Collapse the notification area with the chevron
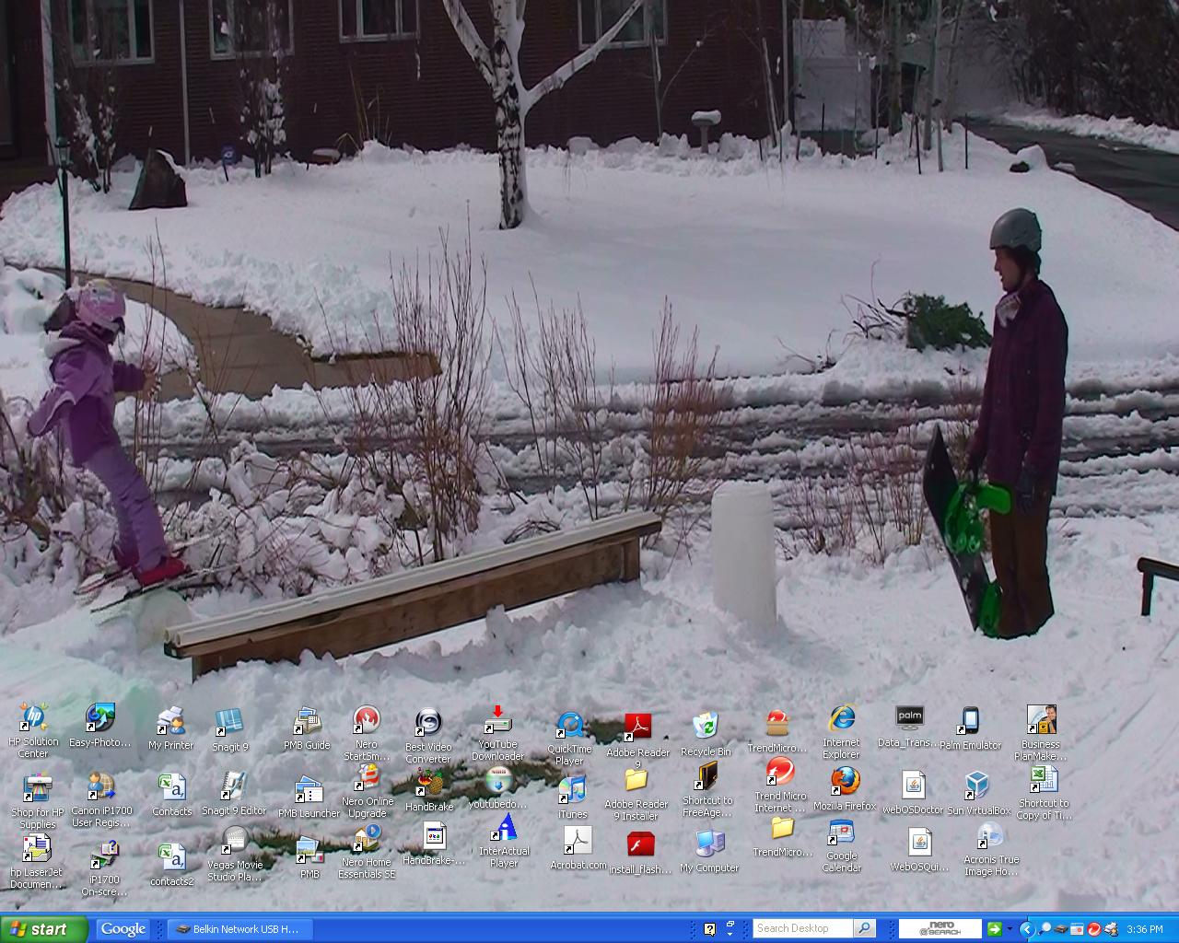1179x943 pixels. tap(1027, 929)
